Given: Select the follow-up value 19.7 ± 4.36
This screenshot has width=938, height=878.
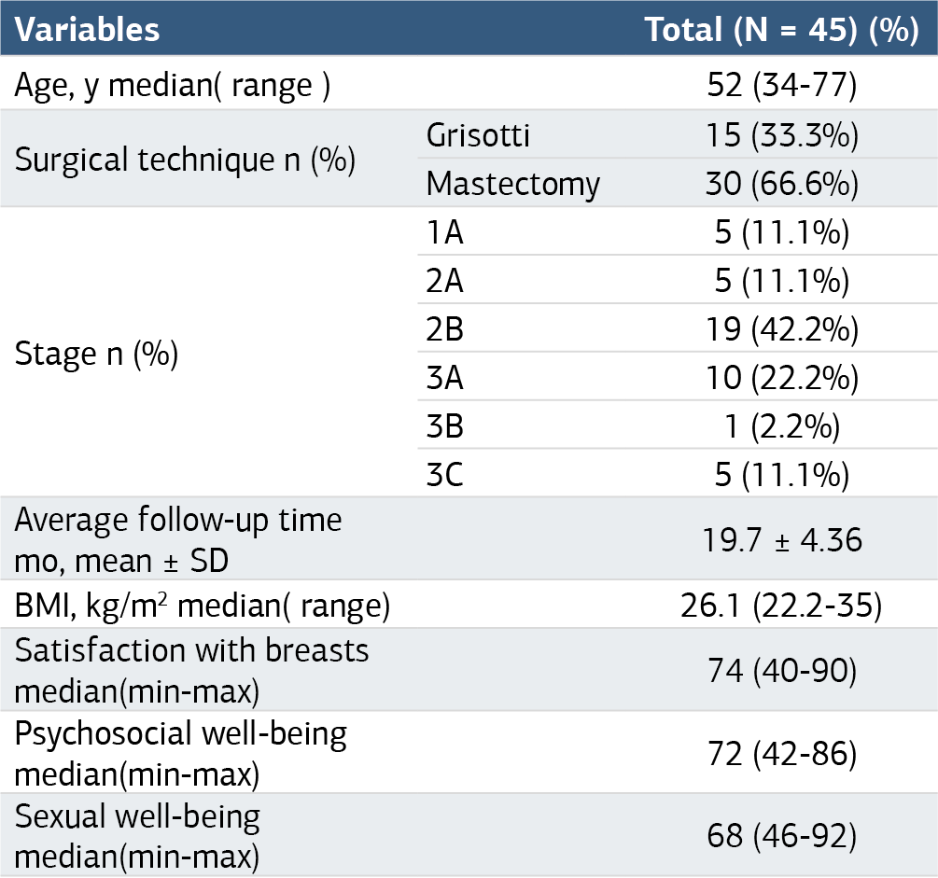Looking at the screenshot, I should coord(782,539).
